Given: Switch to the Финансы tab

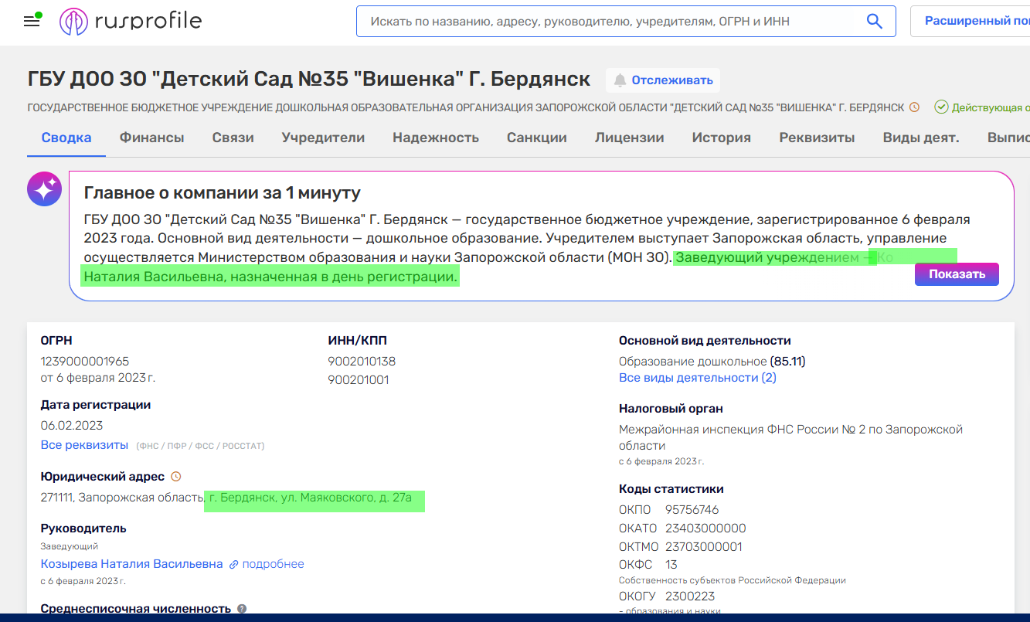Looking at the screenshot, I should [x=151, y=138].
